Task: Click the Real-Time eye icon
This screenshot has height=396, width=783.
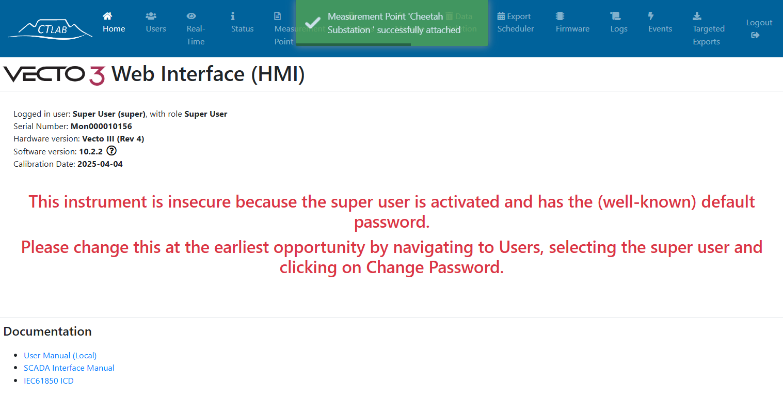Action: [191, 16]
